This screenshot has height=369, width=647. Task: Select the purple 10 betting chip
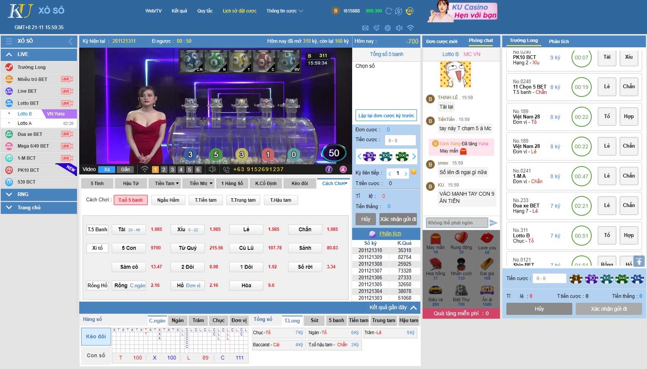(x=369, y=156)
